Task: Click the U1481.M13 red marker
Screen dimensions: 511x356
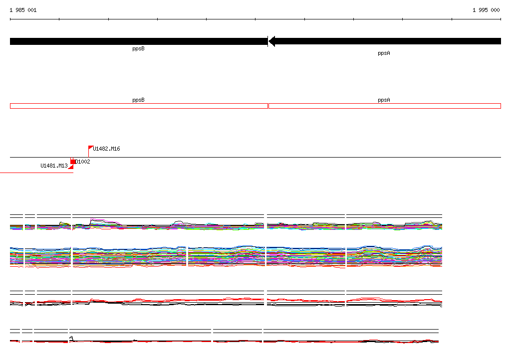Action: pyautogui.click(x=71, y=167)
